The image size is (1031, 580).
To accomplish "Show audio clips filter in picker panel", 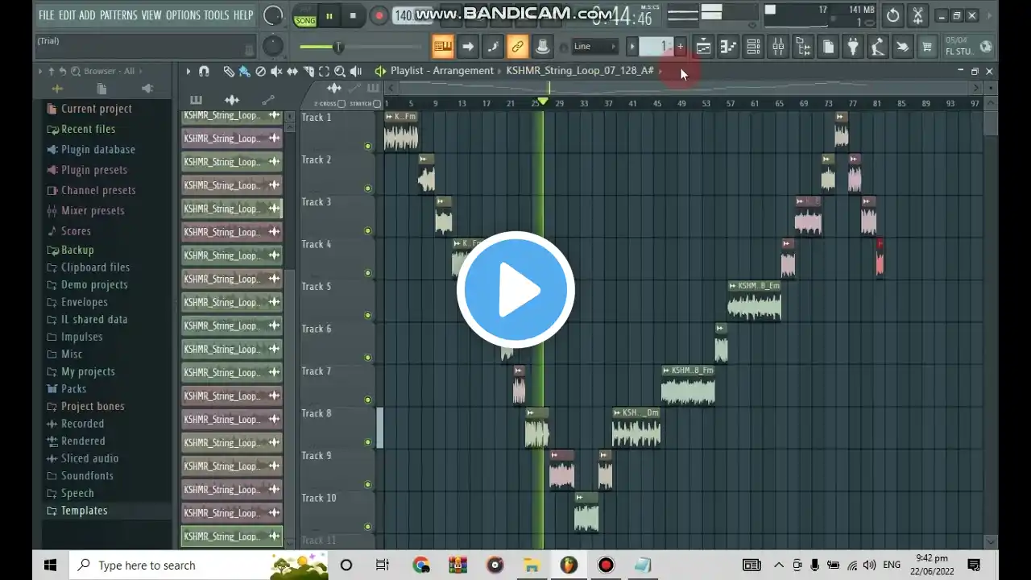I will point(232,100).
